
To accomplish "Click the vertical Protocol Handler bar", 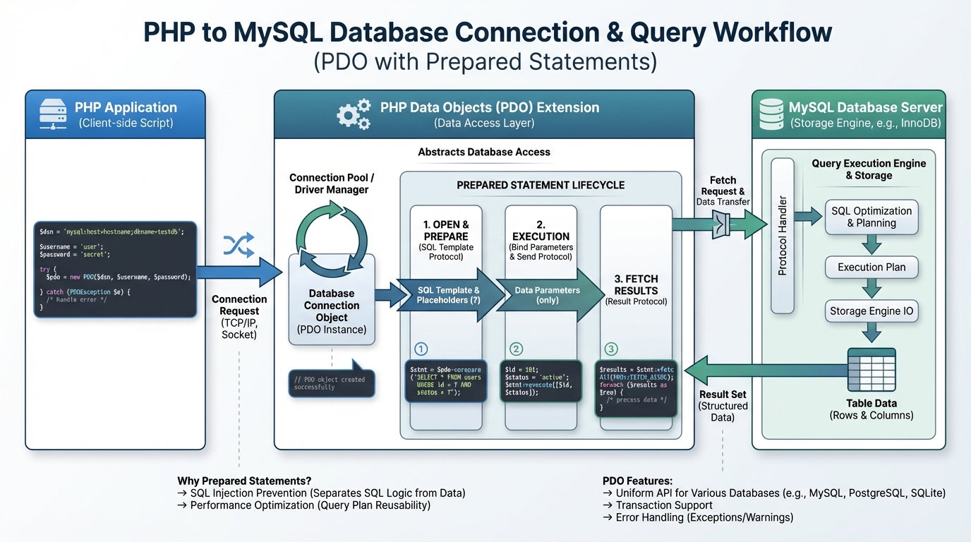I will [783, 236].
